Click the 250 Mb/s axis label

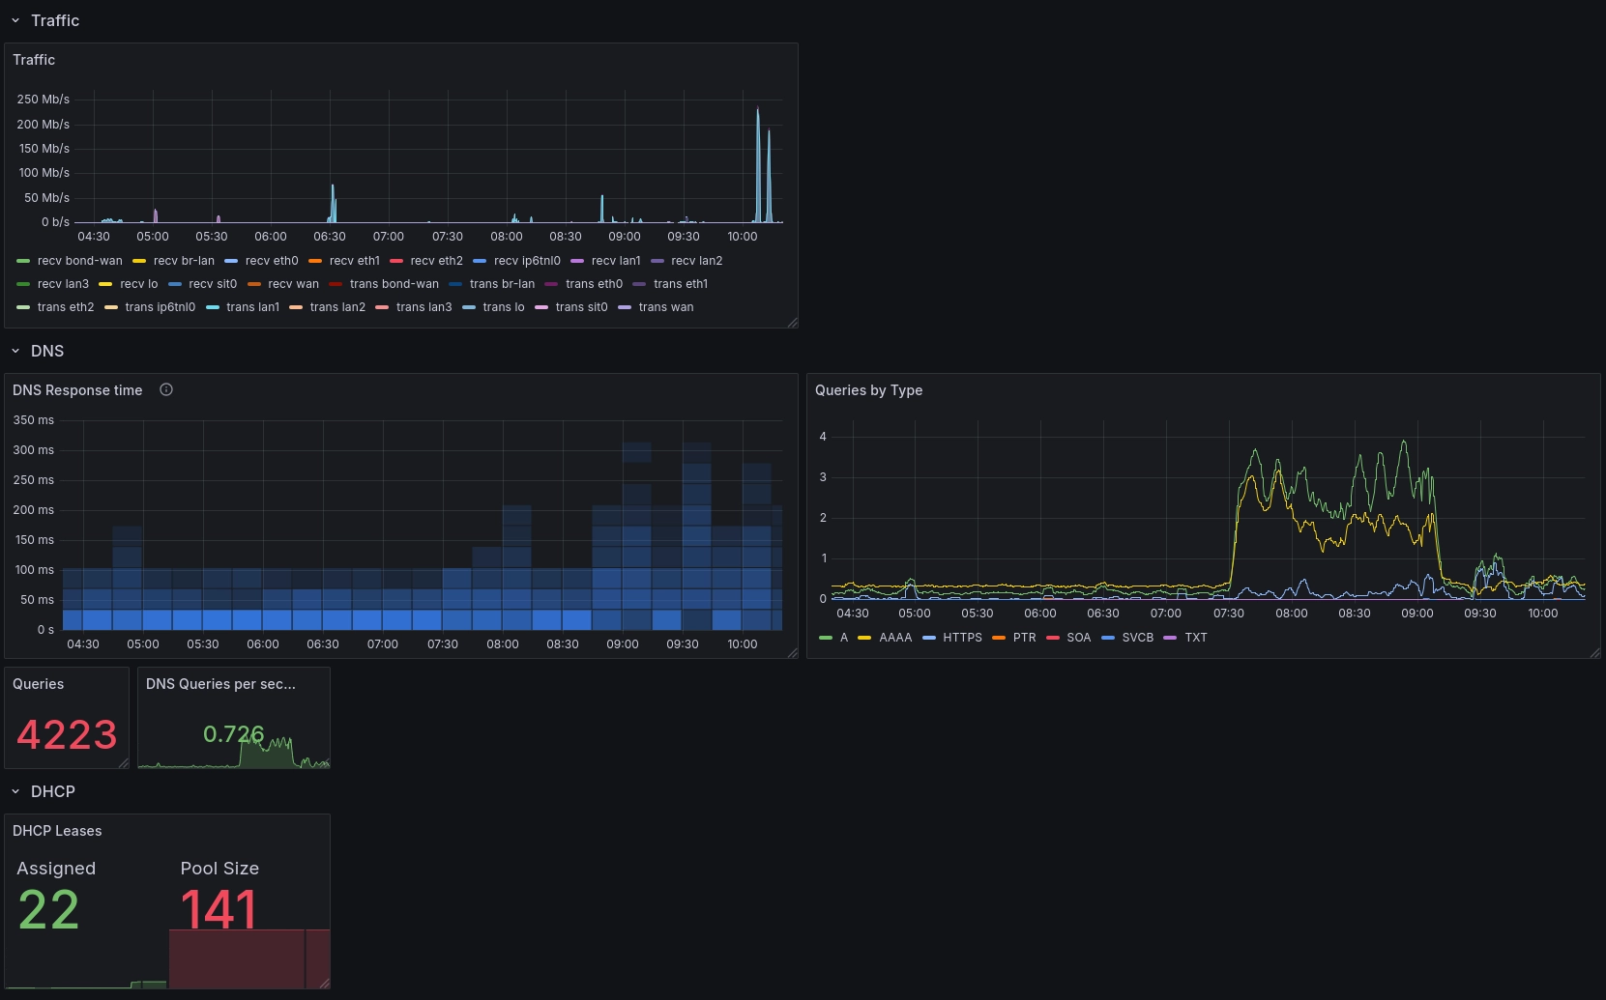tap(44, 100)
